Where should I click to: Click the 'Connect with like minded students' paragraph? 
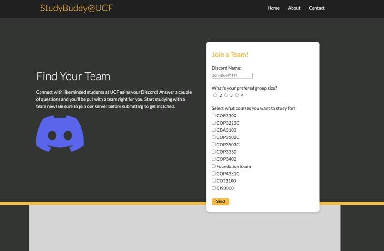tap(114, 99)
